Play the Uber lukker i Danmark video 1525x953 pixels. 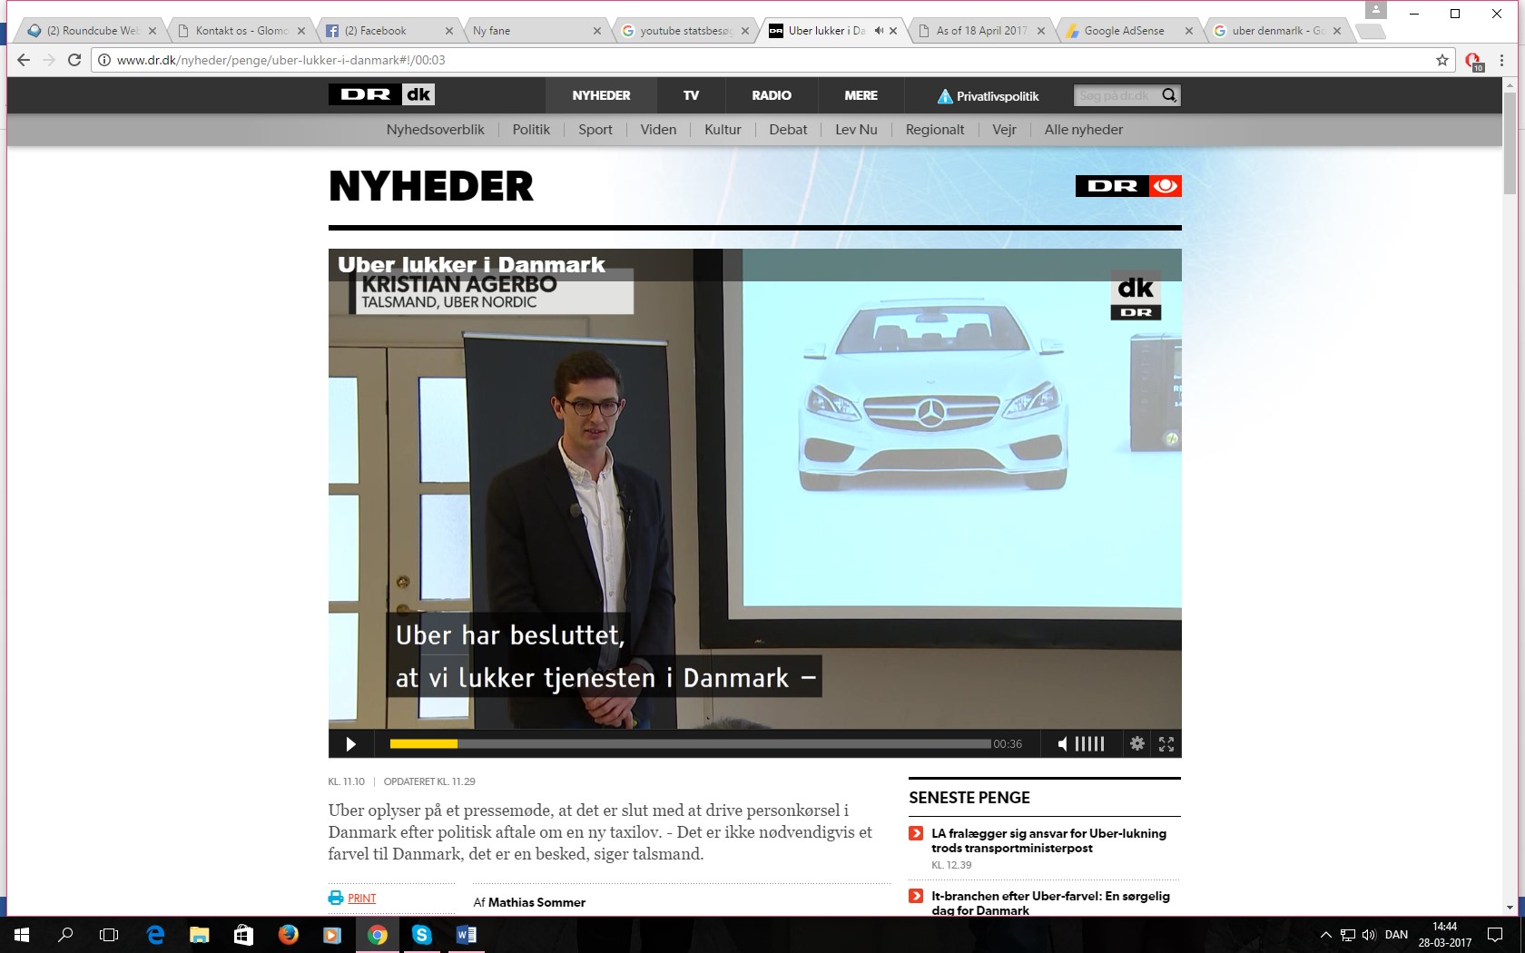click(350, 744)
